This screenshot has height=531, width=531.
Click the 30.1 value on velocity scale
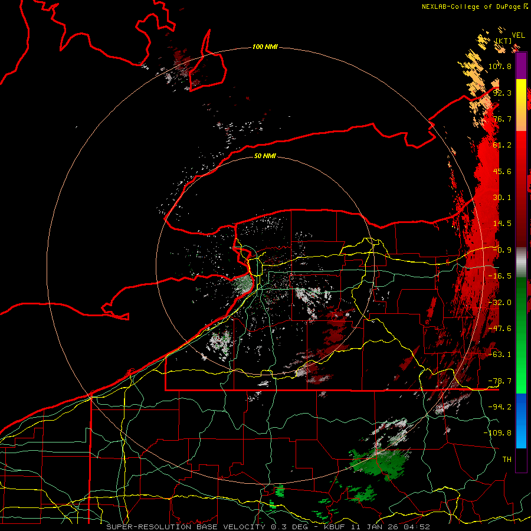[x=502, y=198]
